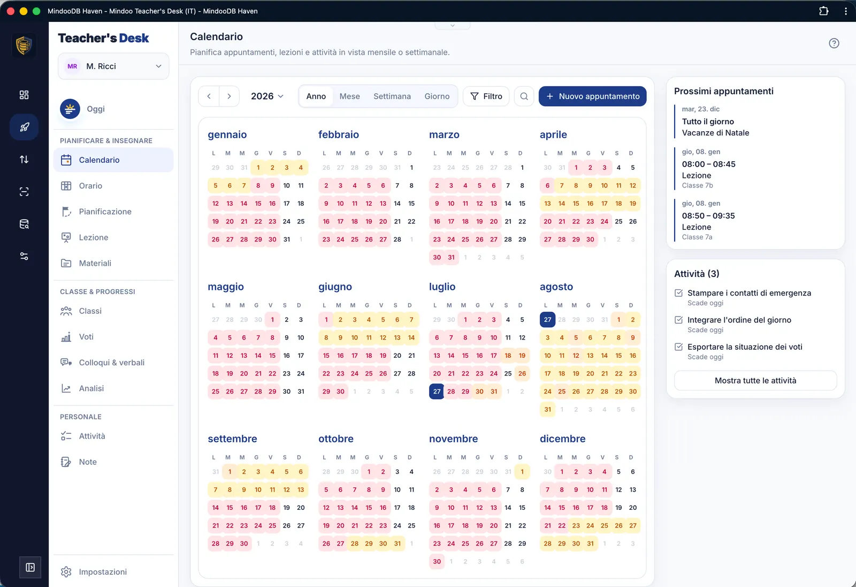Expand the 2026 year dropdown
Screen dimensions: 856x587
coord(267,96)
